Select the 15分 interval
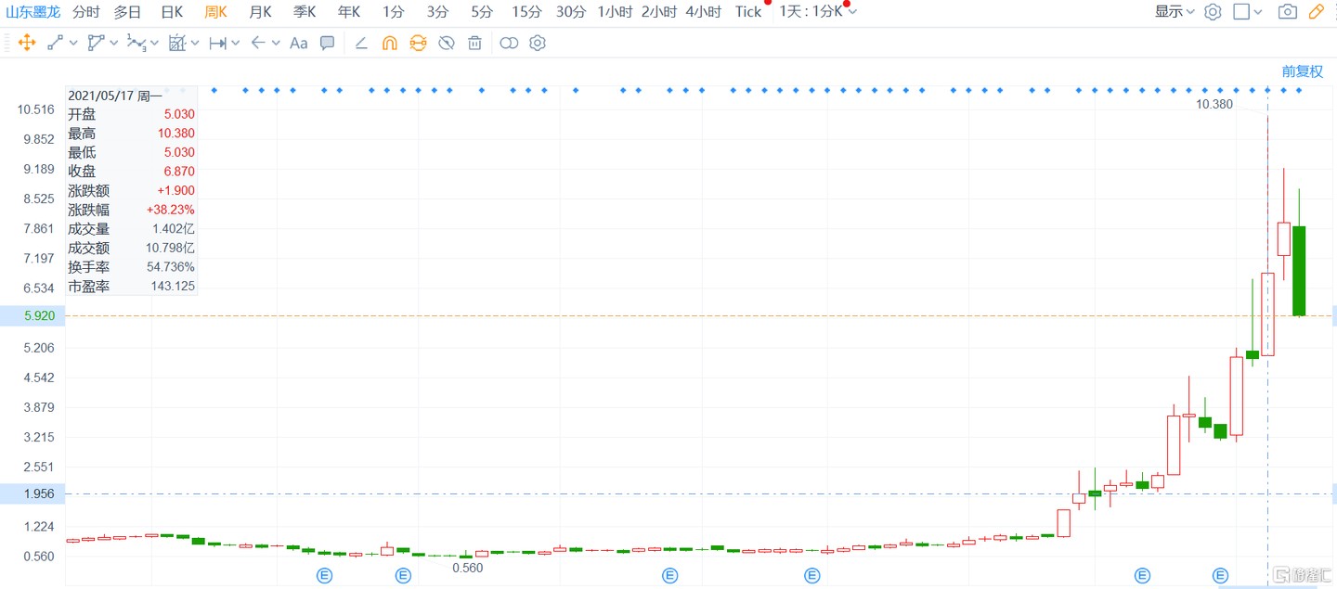Viewport: 1337px width, 589px height. pos(526,12)
